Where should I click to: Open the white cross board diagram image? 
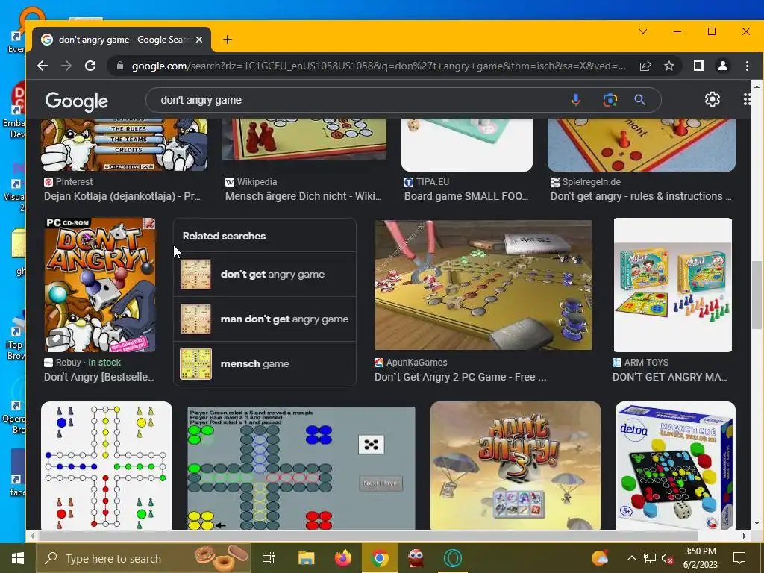(x=107, y=466)
